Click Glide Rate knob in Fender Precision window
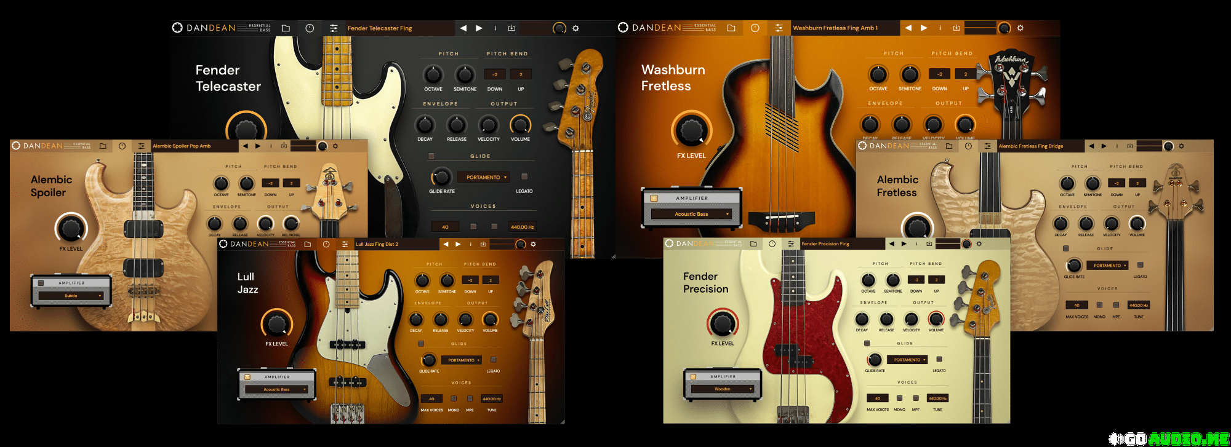This screenshot has height=447, width=1231. (874, 360)
